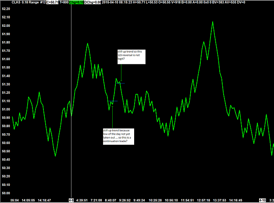Click the 9:26:52 time label
Viewport: 274px width, 203px height.
point(125,200)
